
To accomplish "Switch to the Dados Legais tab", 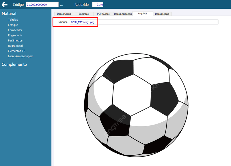I will coord(162,14).
